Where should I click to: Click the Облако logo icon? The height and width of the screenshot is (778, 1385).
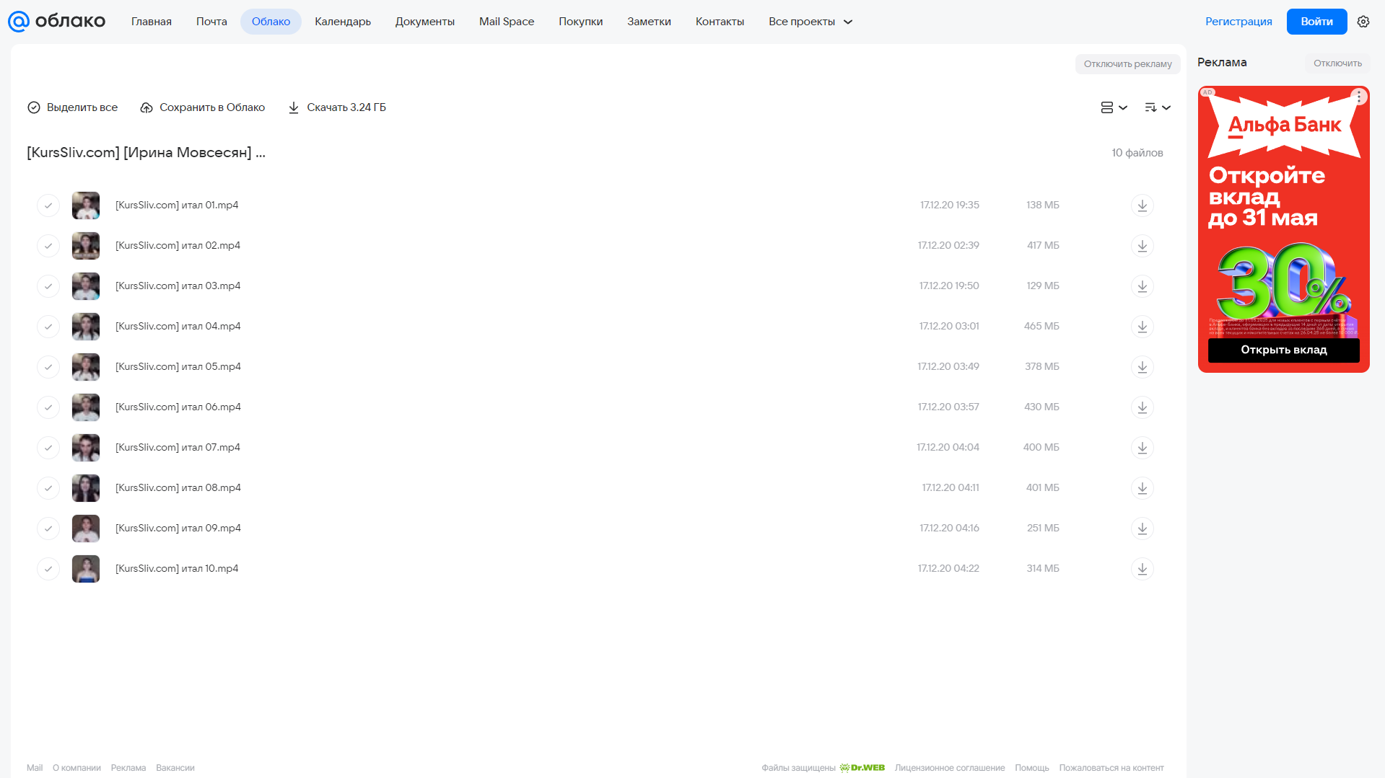pyautogui.click(x=19, y=22)
